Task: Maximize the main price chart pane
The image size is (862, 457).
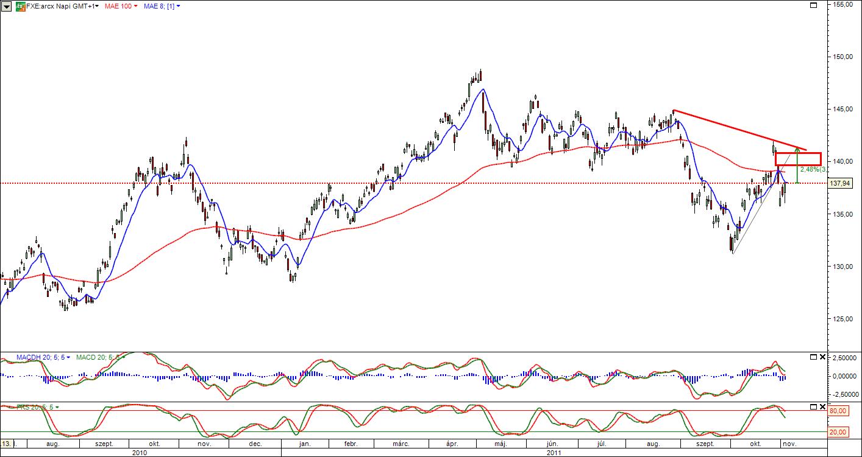Action: [x=813, y=5]
